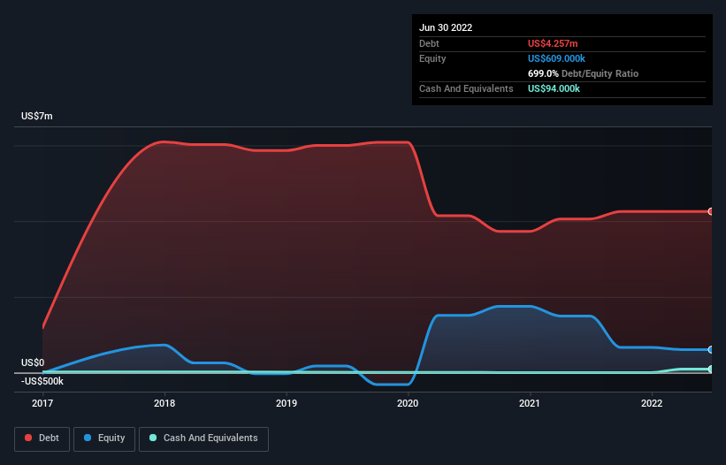Click the 2021 x-axis label
Image resolution: width=726 pixels, height=465 pixels.
pyautogui.click(x=529, y=403)
